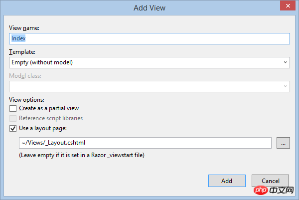Click the layout page path field

[145, 143]
